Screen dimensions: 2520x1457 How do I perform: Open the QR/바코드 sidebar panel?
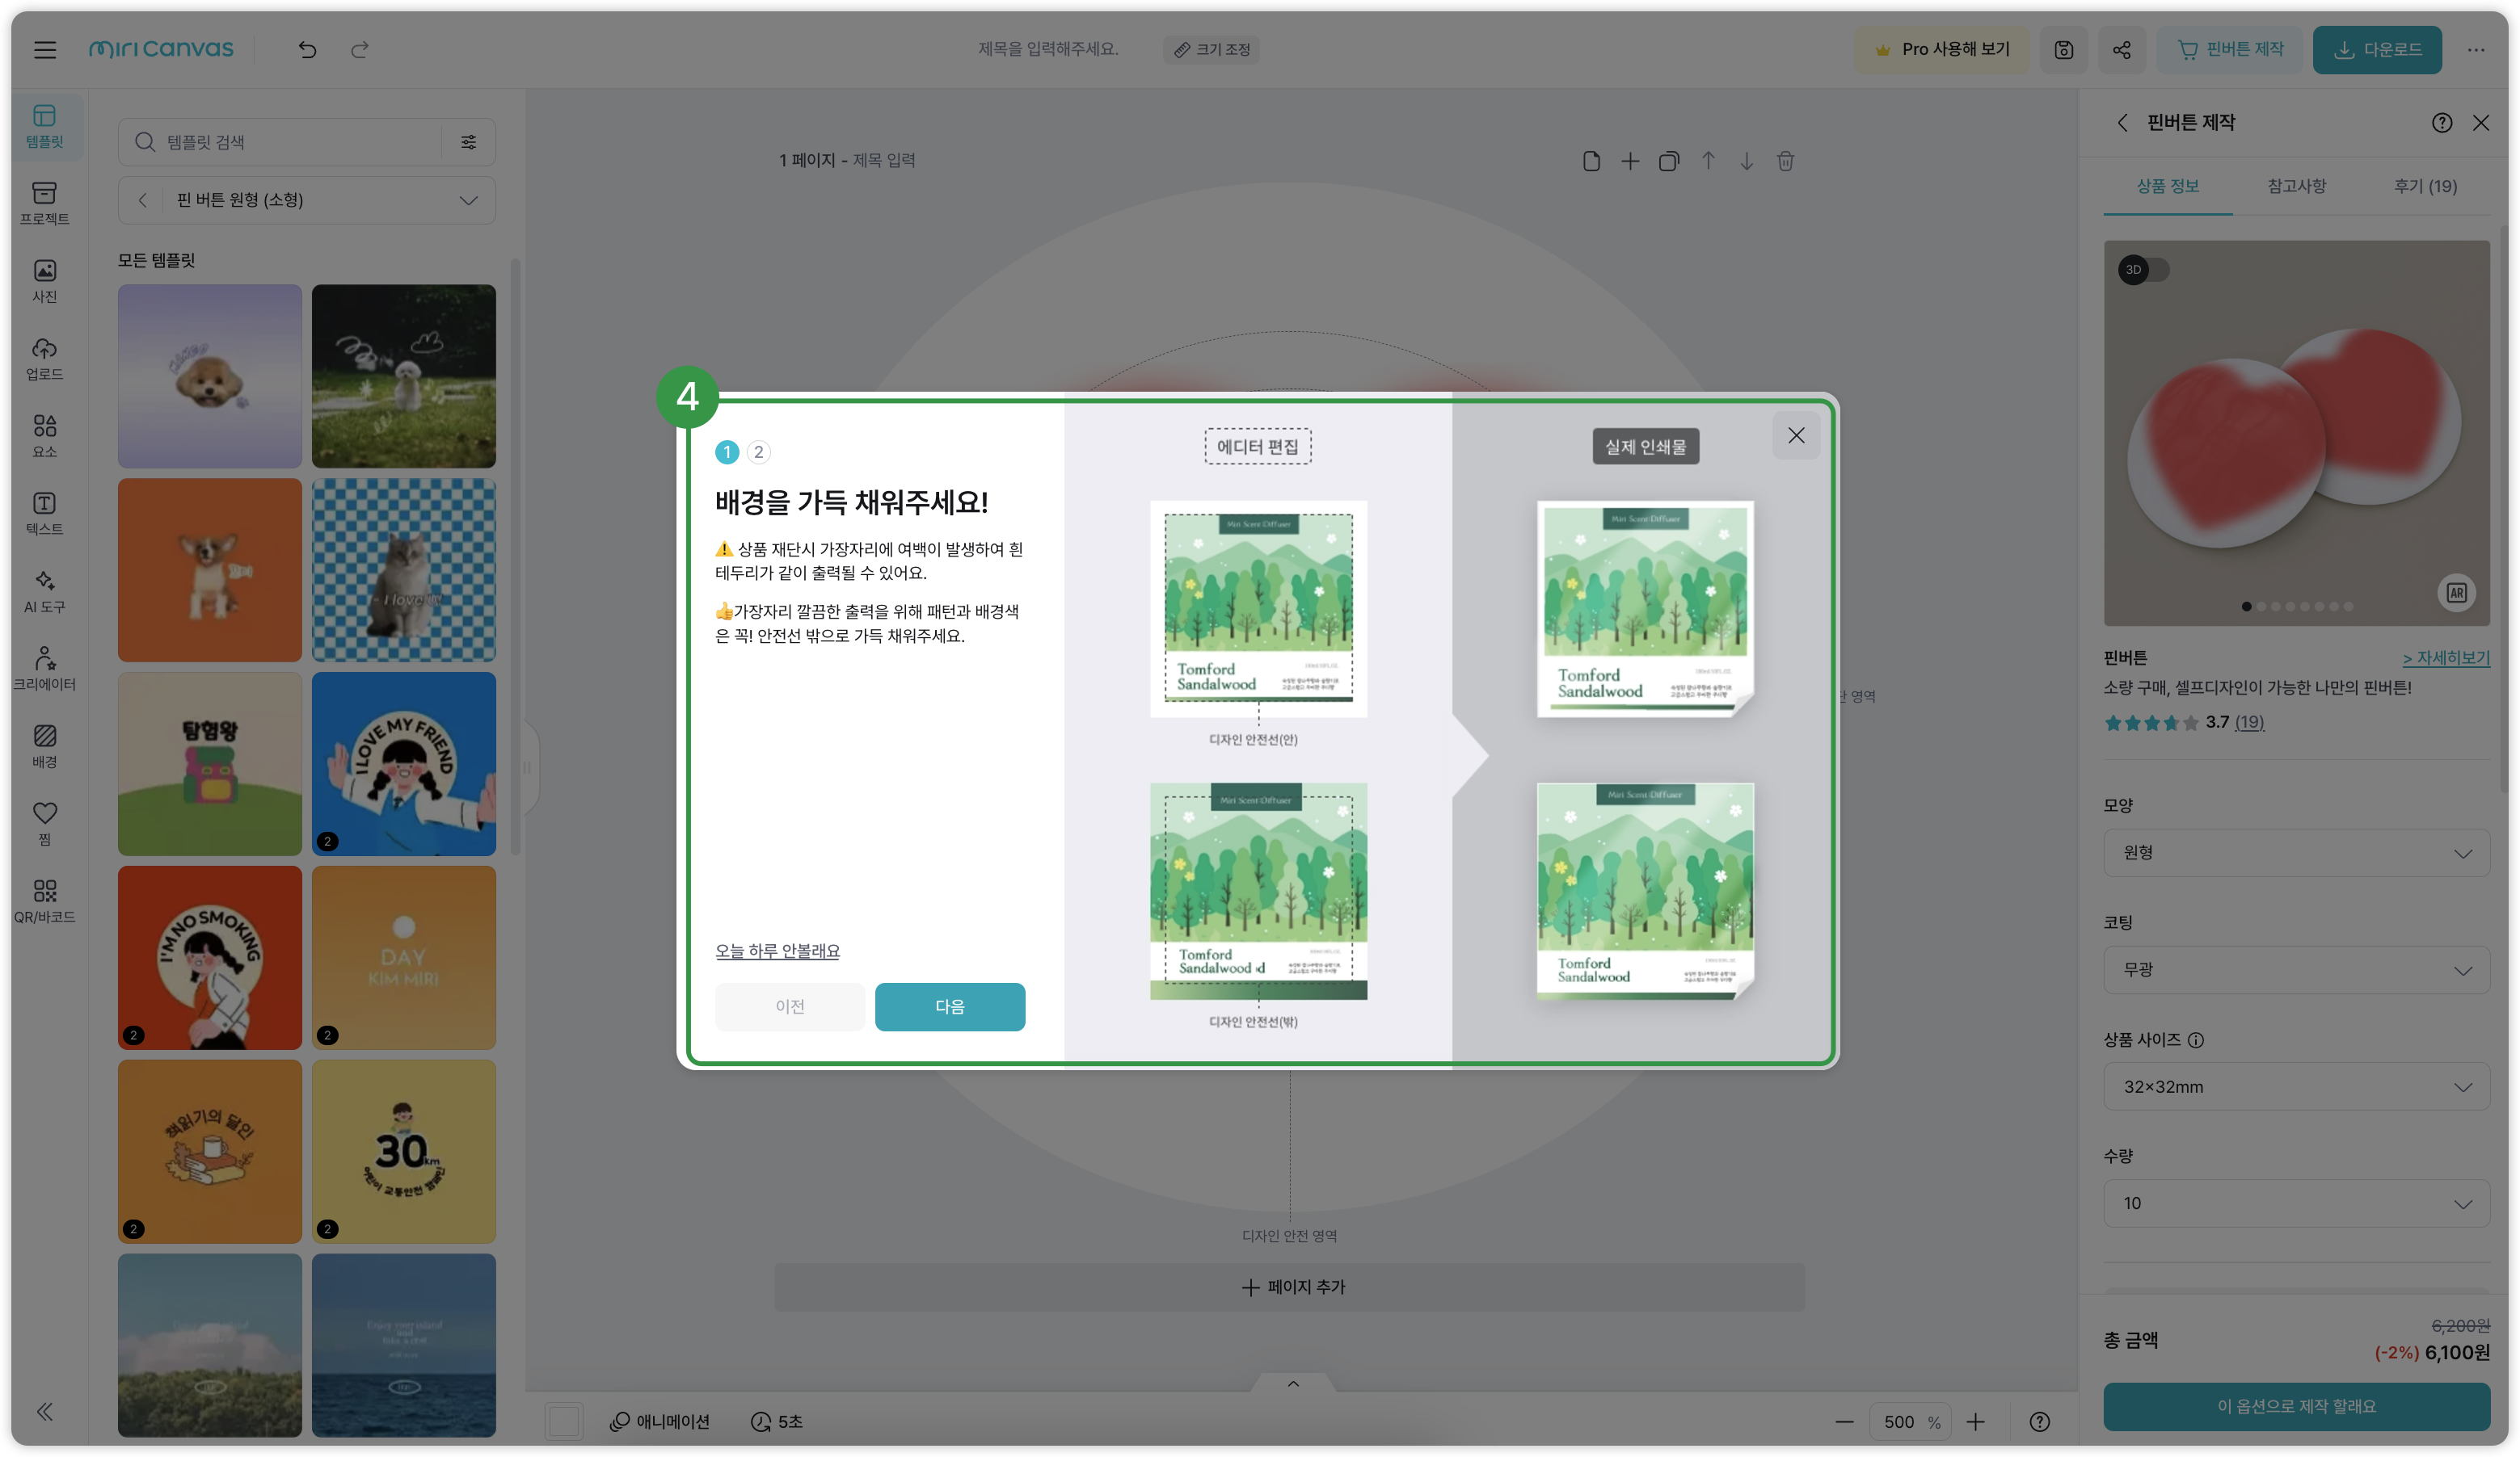tap(44, 901)
